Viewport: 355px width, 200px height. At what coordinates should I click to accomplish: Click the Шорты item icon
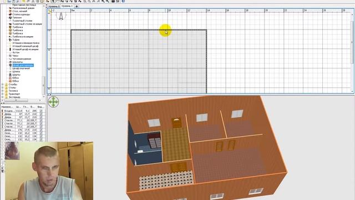pyautogui.click(x=10, y=74)
